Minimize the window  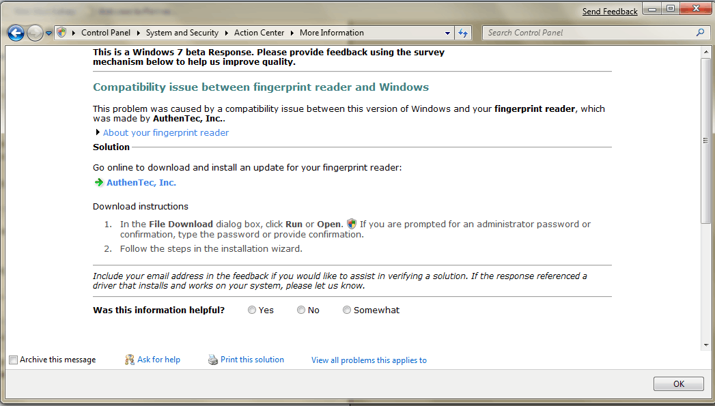[x=653, y=9]
